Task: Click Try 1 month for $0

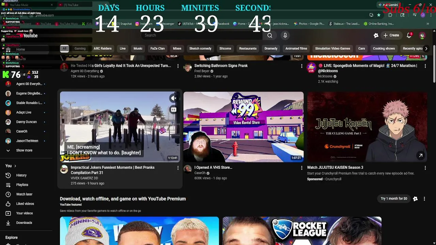Action: point(394,199)
